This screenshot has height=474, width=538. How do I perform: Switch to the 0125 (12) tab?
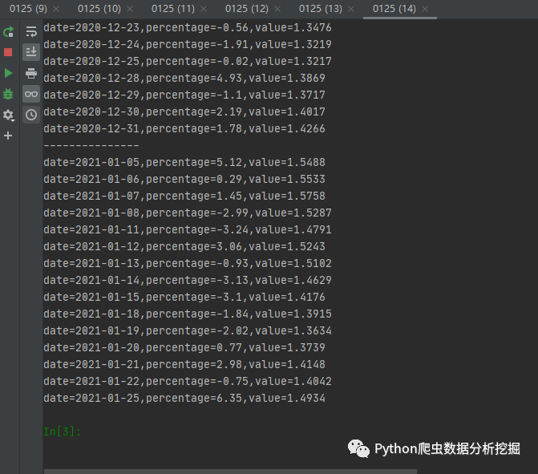pyautogui.click(x=247, y=9)
